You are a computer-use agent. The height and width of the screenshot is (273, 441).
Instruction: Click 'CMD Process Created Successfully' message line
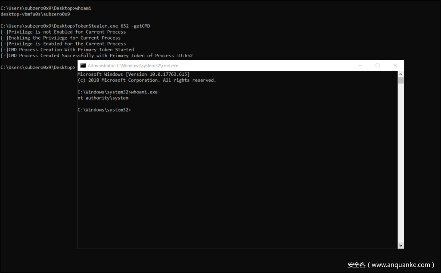[96, 56]
